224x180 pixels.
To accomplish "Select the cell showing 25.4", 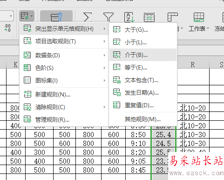I will [x=163, y=134].
